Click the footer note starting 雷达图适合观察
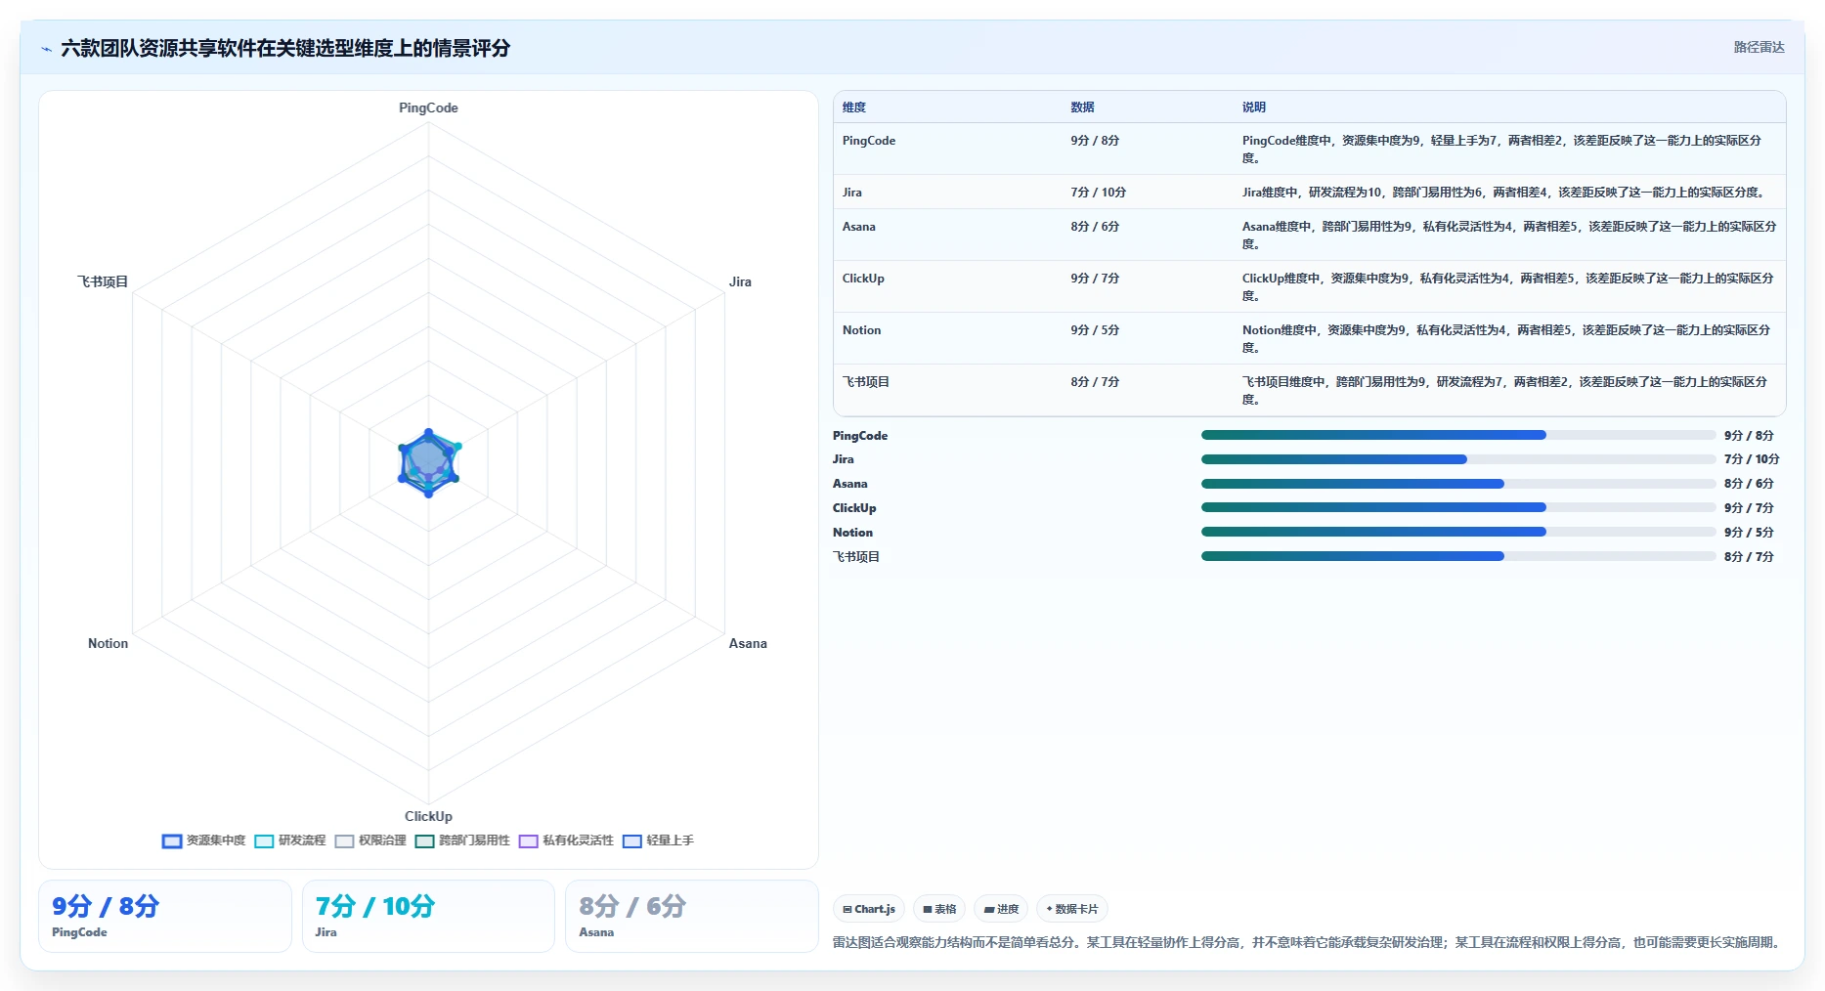The width and height of the screenshot is (1825, 991). 1308,943
